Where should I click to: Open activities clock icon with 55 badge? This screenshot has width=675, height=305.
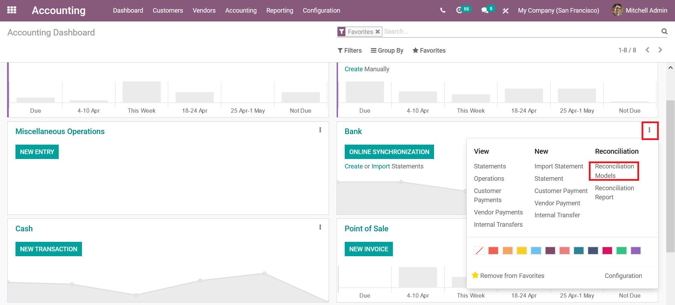point(463,10)
